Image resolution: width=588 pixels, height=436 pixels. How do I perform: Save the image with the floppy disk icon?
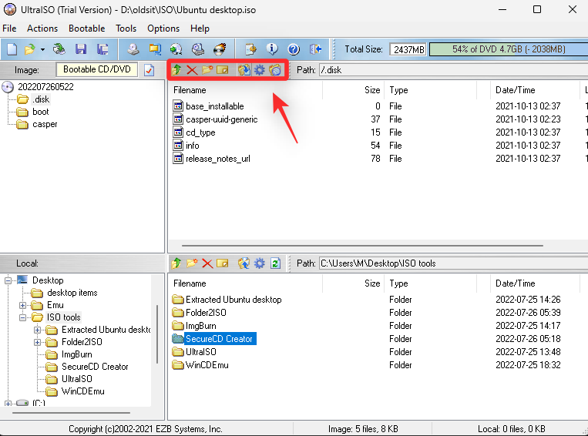click(81, 49)
